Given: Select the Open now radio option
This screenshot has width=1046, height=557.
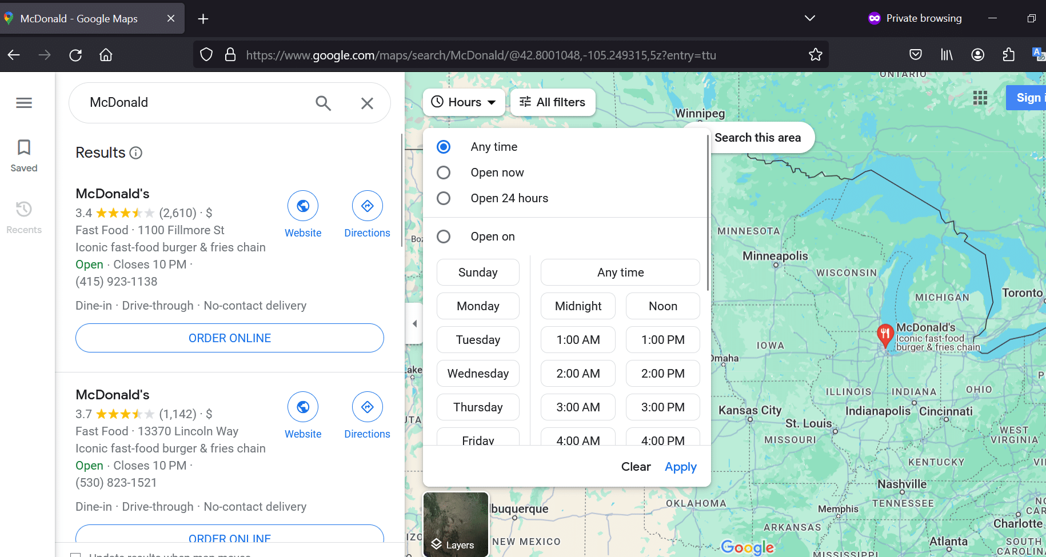Looking at the screenshot, I should [x=444, y=173].
